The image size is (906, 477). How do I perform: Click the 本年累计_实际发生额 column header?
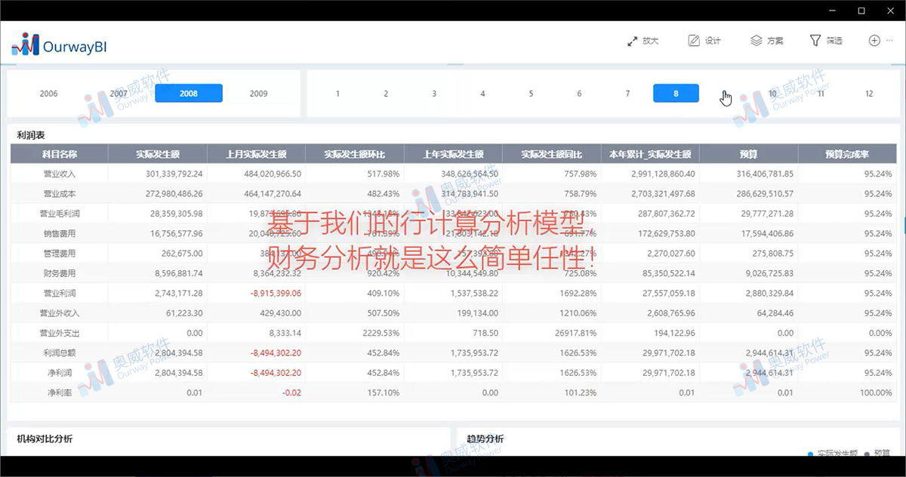click(x=650, y=154)
